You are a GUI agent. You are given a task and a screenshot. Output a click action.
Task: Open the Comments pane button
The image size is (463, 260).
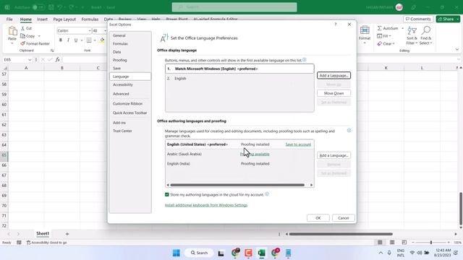[x=418, y=19]
